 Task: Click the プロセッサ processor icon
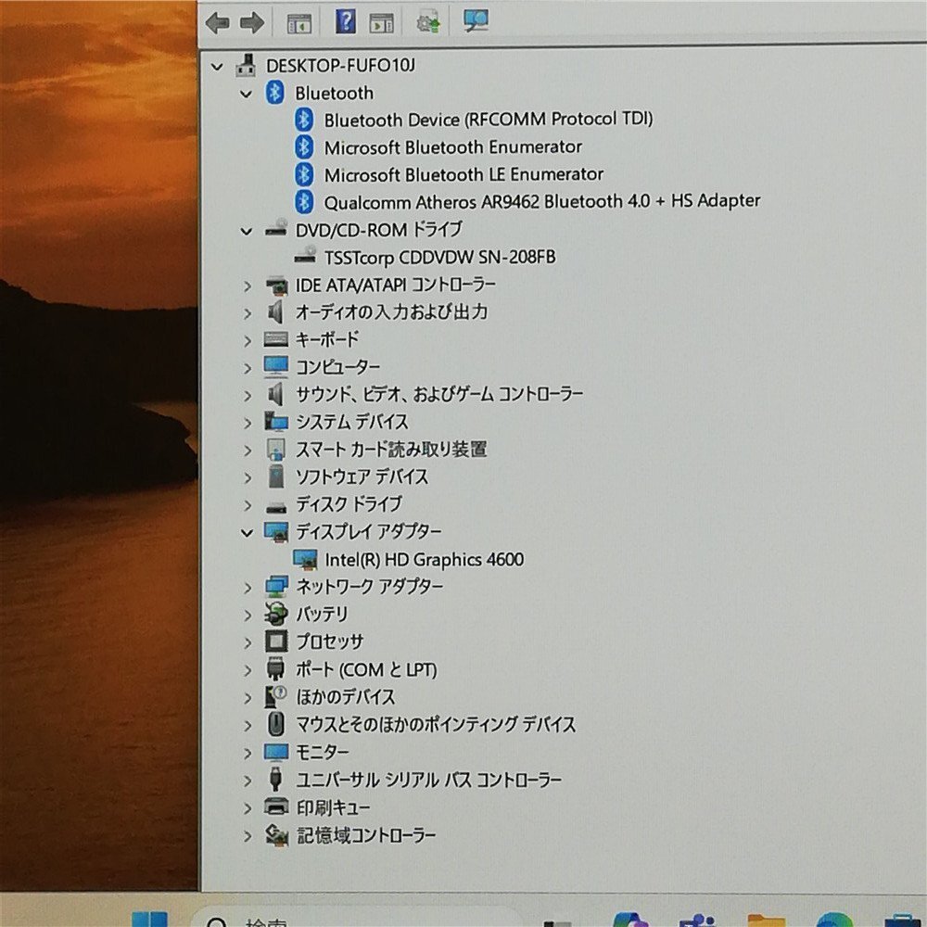point(276,641)
